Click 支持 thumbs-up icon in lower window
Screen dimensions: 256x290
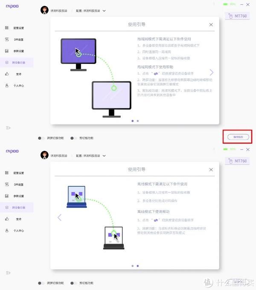[x=7, y=219]
